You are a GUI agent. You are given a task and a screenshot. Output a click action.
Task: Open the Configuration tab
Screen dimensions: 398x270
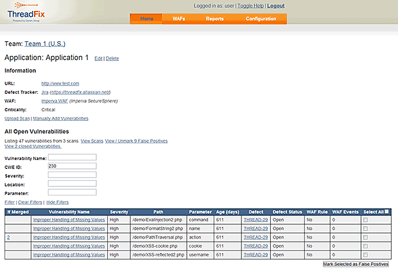point(261,19)
